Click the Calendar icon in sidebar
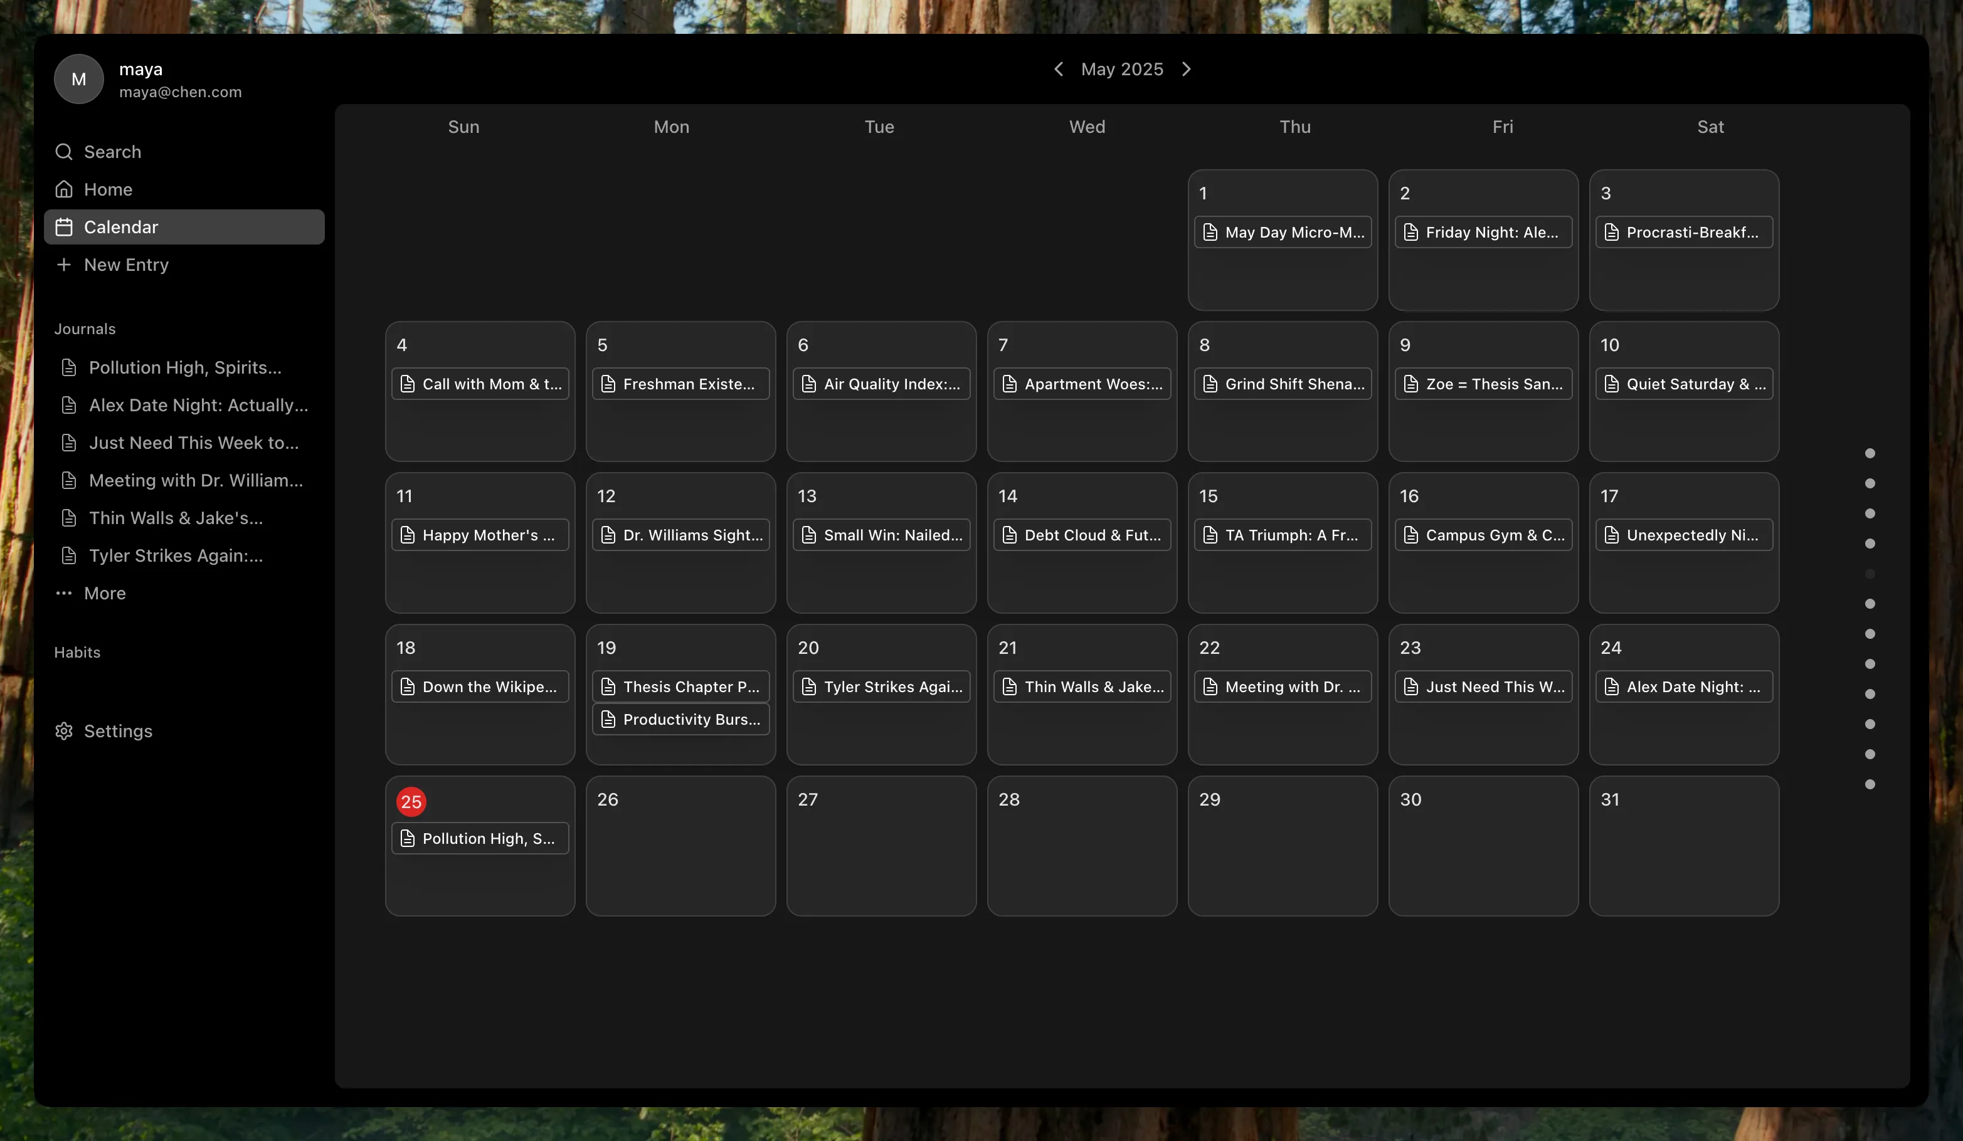Image resolution: width=1963 pixels, height=1141 pixels. tap(64, 227)
